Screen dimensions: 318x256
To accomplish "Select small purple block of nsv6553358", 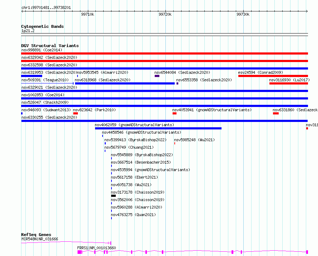I will [178, 83].
